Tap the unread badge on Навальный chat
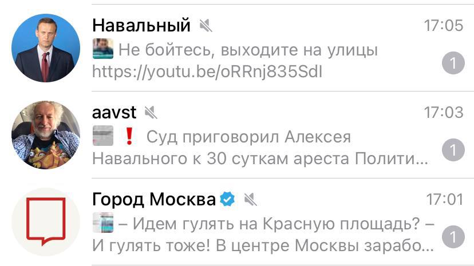 [x=453, y=63]
